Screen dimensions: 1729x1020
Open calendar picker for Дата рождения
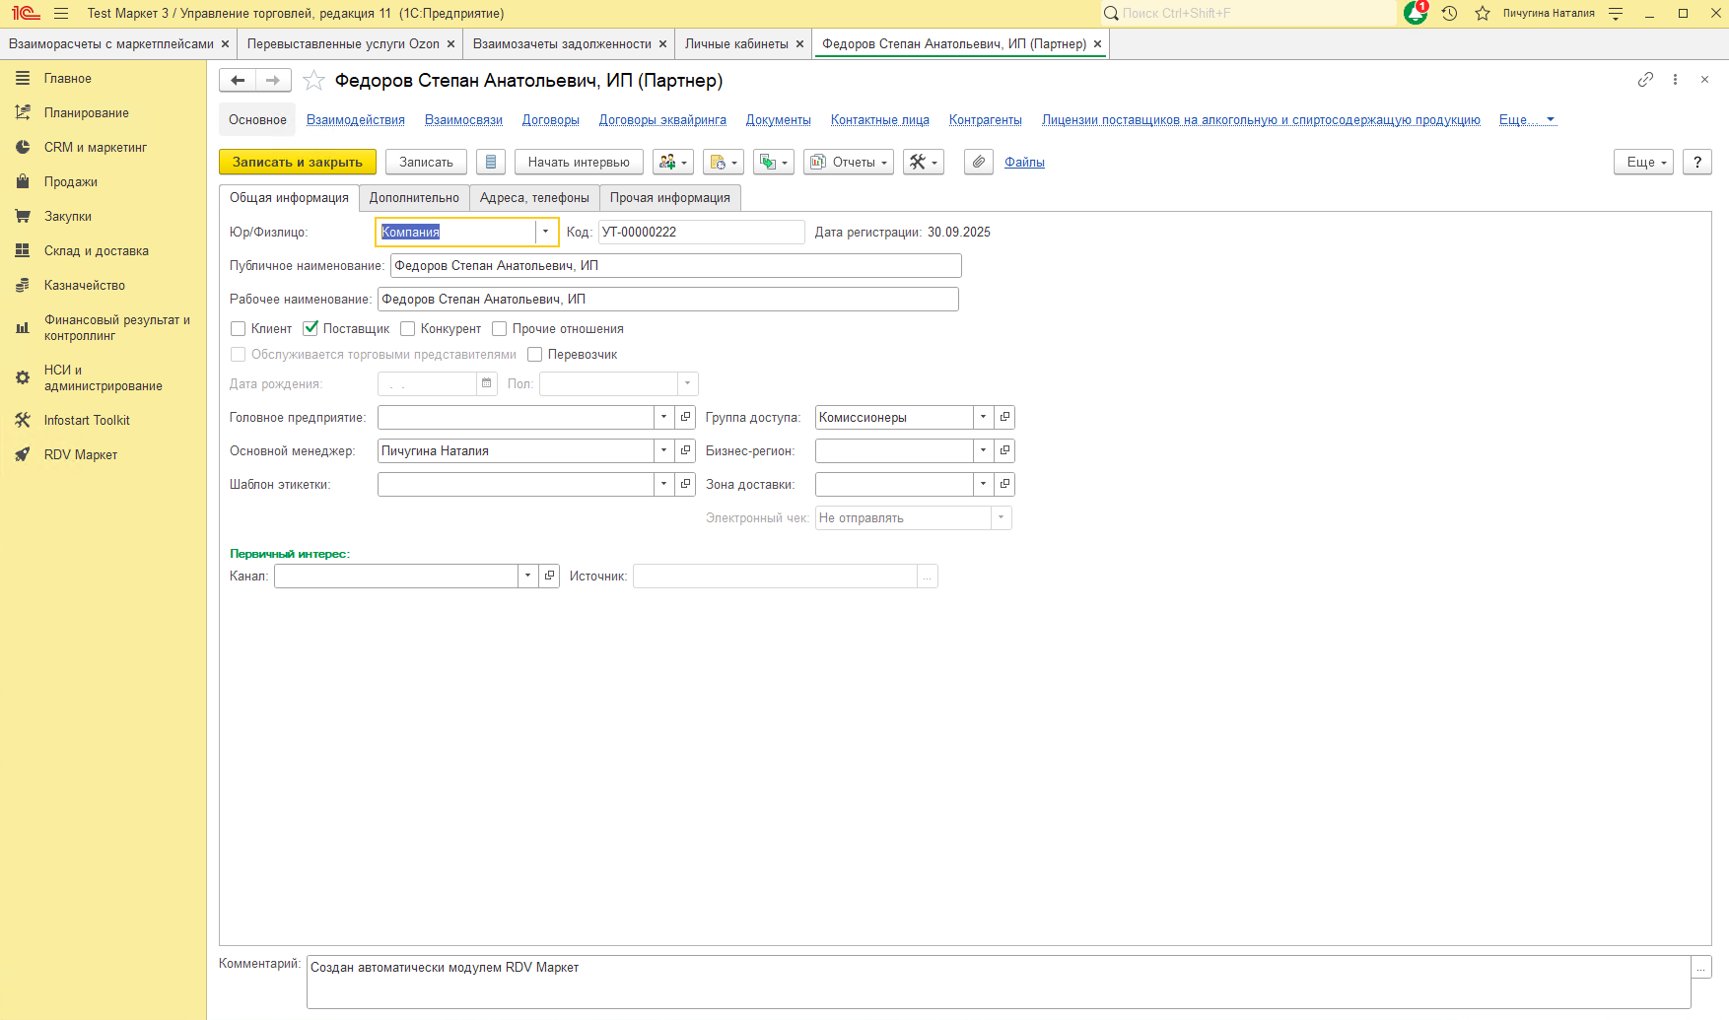tap(486, 383)
